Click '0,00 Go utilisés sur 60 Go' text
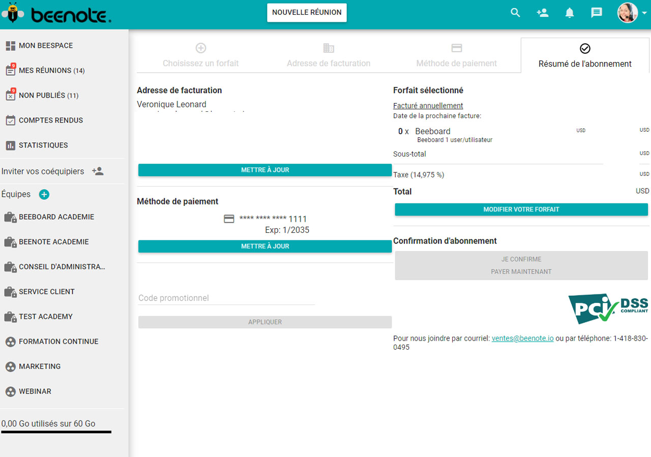Viewport: 651px width, 457px height. 48,423
